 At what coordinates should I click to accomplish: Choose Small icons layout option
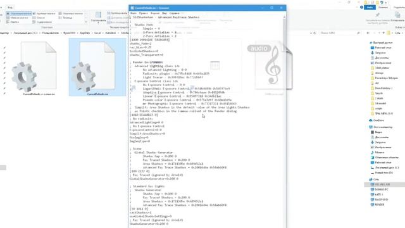[17, 18]
